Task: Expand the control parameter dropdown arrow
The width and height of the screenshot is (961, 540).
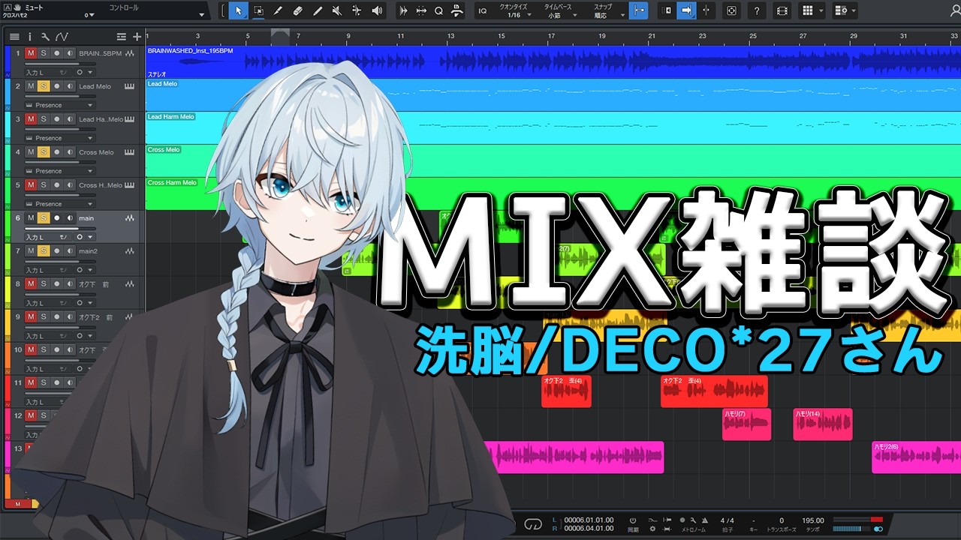Action: point(201,15)
